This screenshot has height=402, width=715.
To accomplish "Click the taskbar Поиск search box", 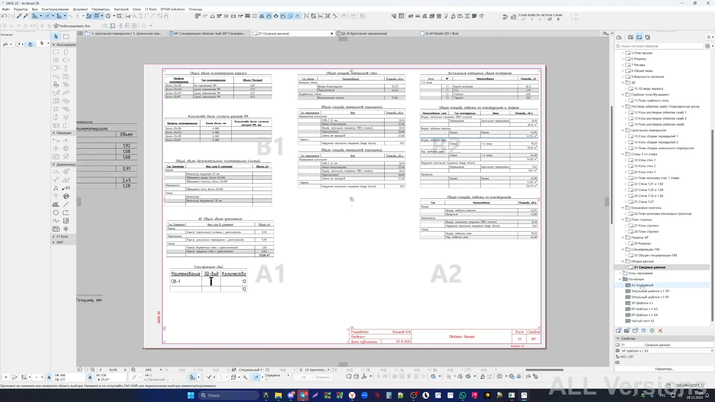I will (228, 395).
